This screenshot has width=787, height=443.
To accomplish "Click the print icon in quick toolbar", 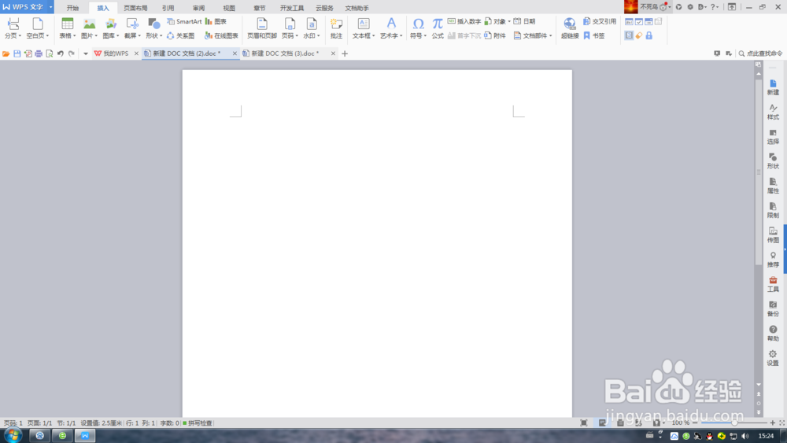I will coord(38,54).
